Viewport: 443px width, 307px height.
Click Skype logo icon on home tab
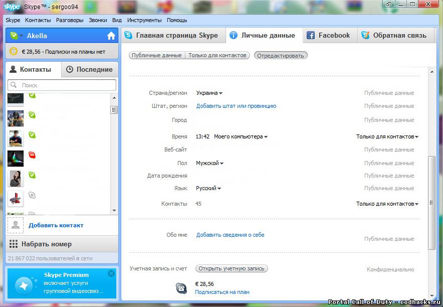128,35
